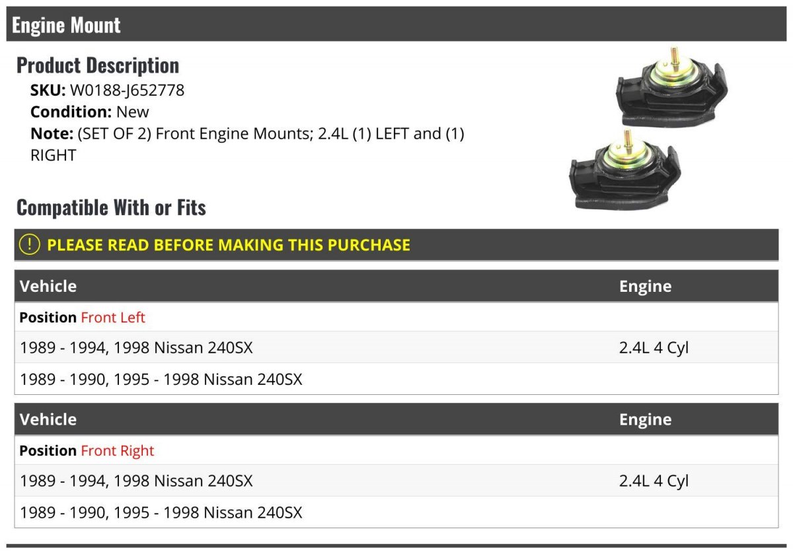This screenshot has height=554, width=793.
Task: Select the 1989 - 1994, 1998 Nissan 240SX Front Left row
Action: (136, 347)
